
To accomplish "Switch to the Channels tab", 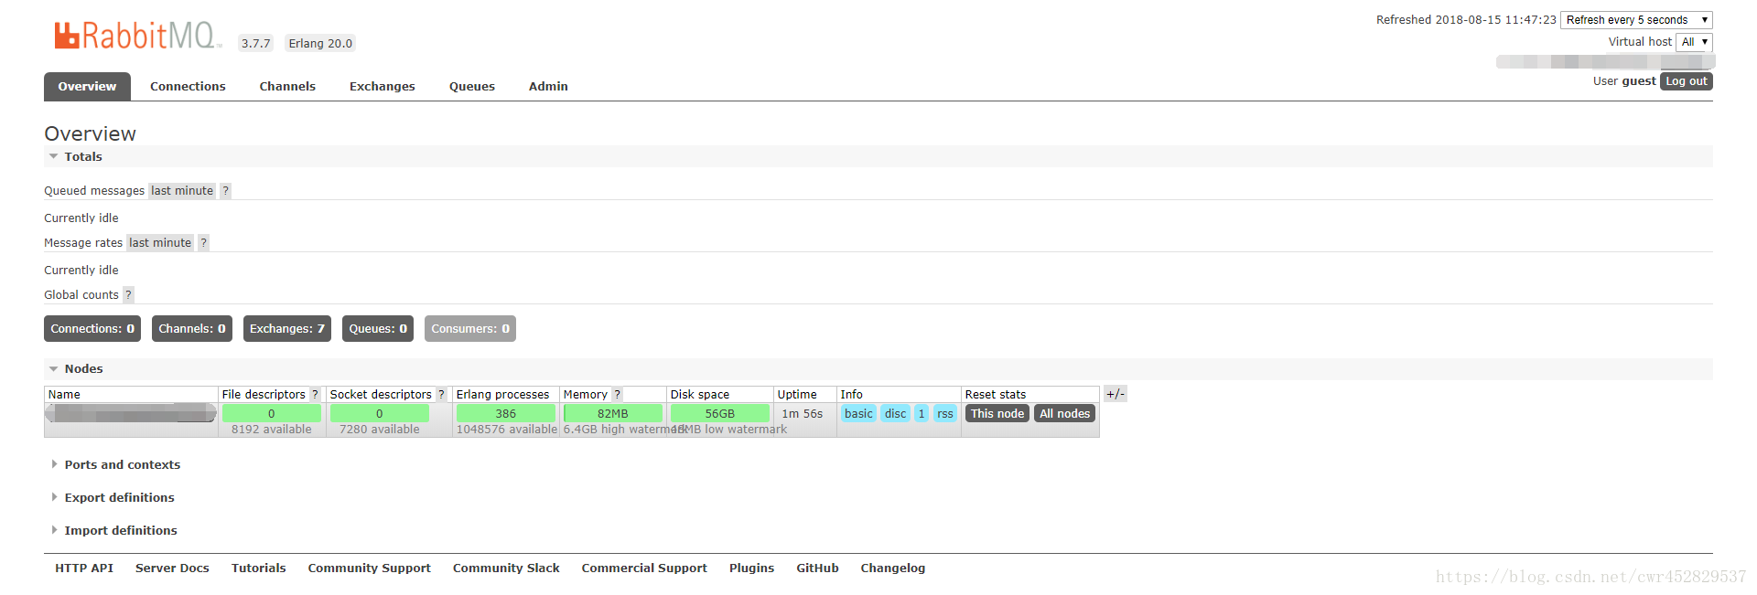I will [287, 87].
